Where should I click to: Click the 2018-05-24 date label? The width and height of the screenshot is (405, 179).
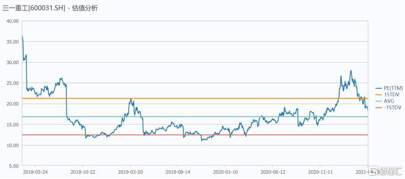click(x=35, y=172)
